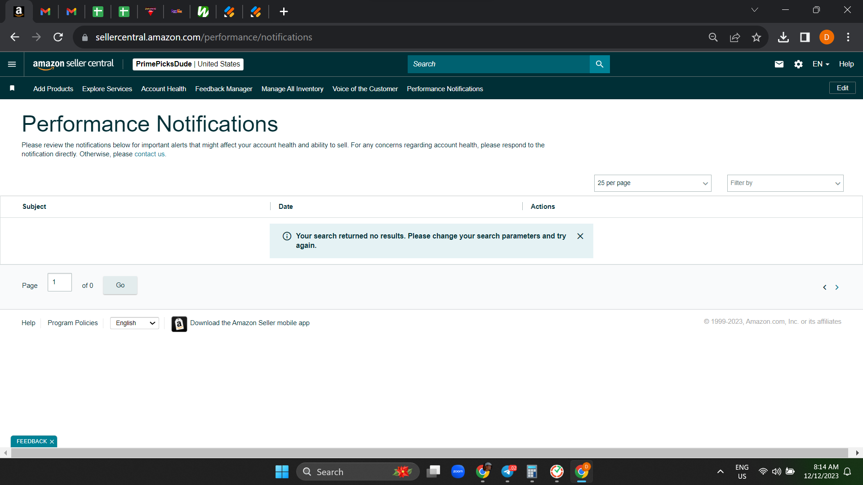This screenshot has height=485, width=863.
Task: Bookmark this page with star icon
Action: [x=756, y=37]
